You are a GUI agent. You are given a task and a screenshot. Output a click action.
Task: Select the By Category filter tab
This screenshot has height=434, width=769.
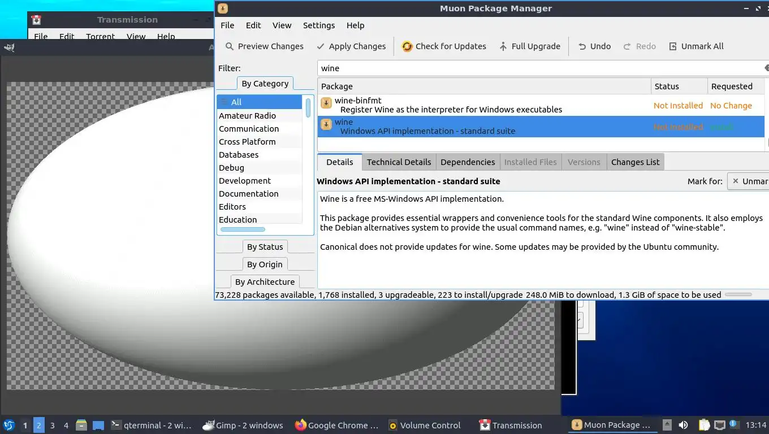point(265,84)
